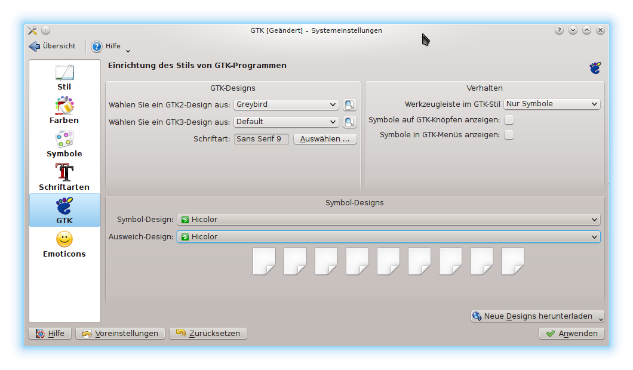
Task: Click Auswählen font button
Action: tap(325, 139)
